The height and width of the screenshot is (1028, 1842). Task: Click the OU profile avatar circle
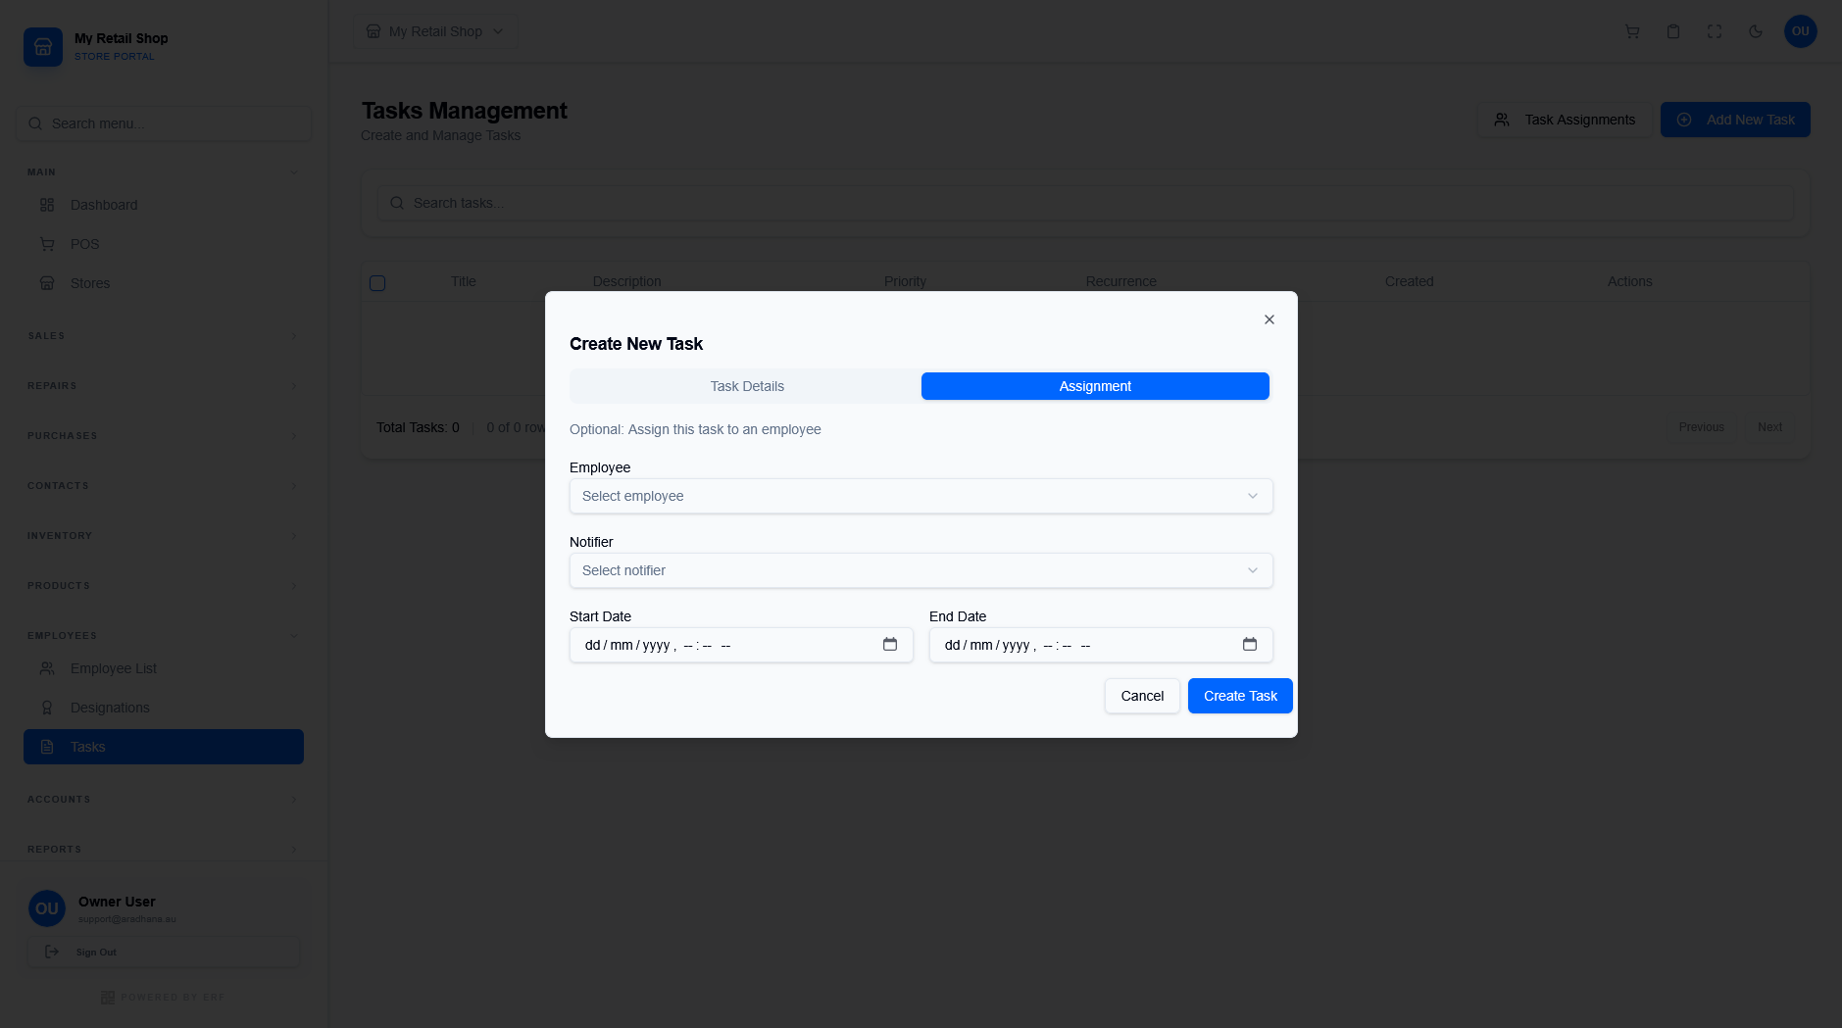tap(1800, 31)
